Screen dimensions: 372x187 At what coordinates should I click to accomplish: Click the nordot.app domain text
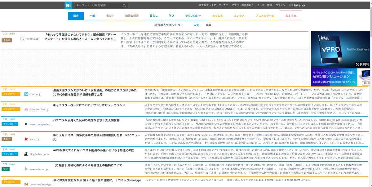tap(32, 39)
